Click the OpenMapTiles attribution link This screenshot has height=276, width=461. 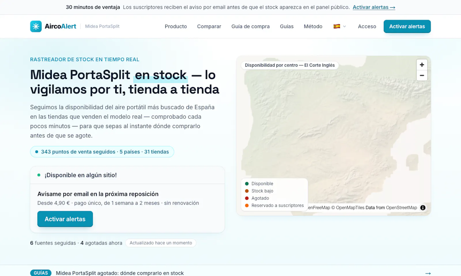pos(350,208)
